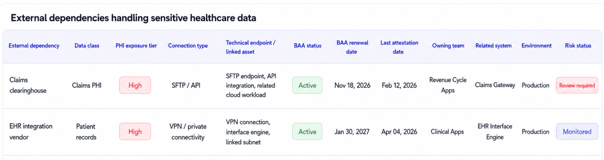Open the Claims Gateway related system
Image resolution: width=604 pixels, height=160 pixels.
coord(495,85)
